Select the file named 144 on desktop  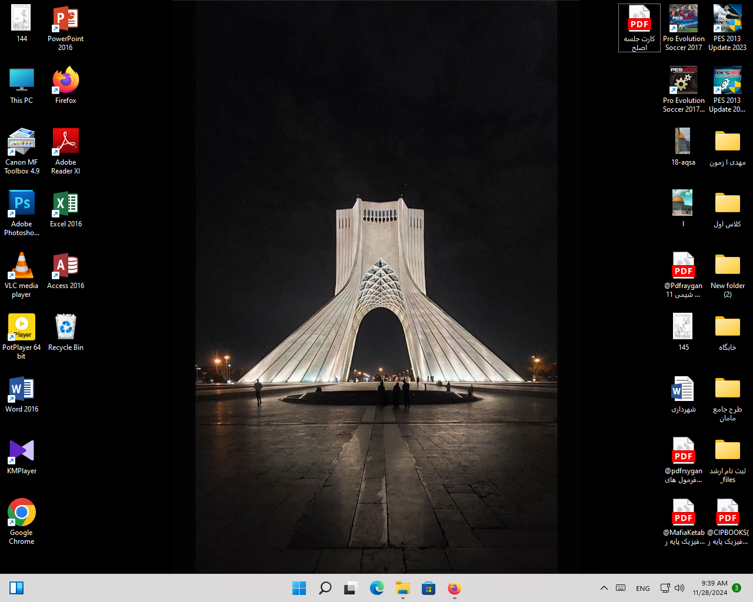[22, 24]
